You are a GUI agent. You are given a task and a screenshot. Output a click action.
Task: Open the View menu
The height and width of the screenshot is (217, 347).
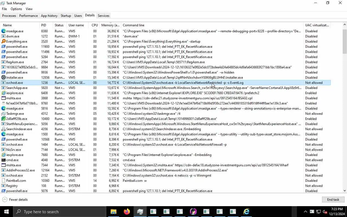pos(29,9)
